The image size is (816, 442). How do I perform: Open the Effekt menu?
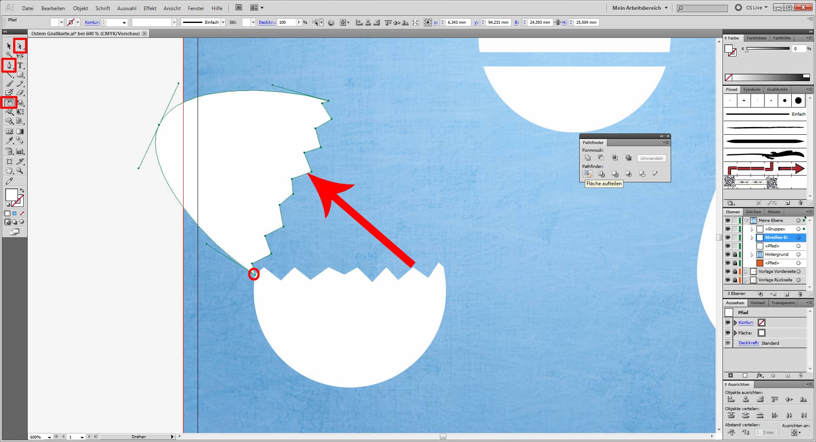150,8
